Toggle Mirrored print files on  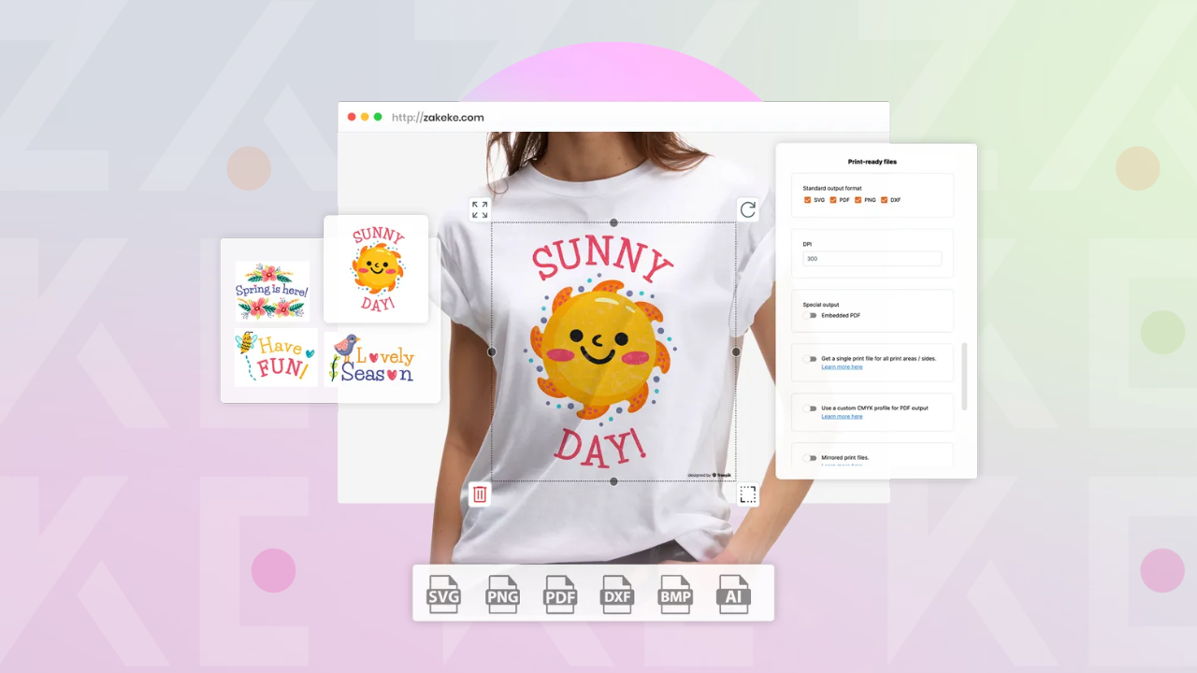click(812, 457)
